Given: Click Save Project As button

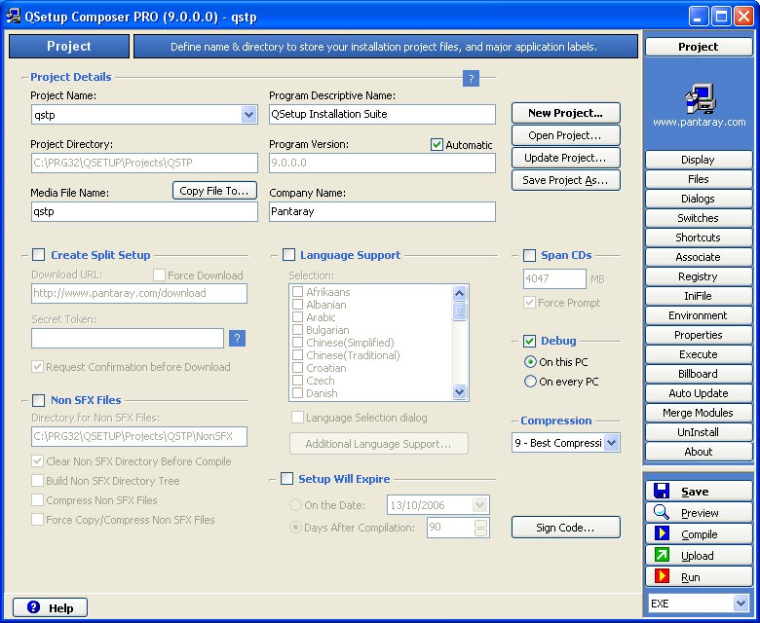Looking at the screenshot, I should pyautogui.click(x=566, y=180).
